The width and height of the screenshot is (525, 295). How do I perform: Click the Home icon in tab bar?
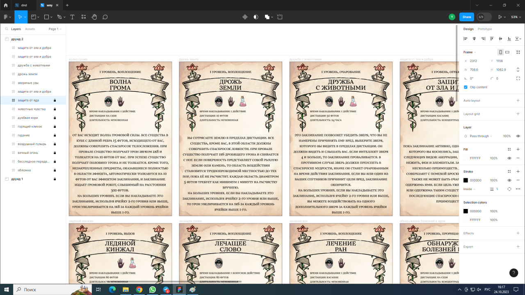tap(6, 5)
